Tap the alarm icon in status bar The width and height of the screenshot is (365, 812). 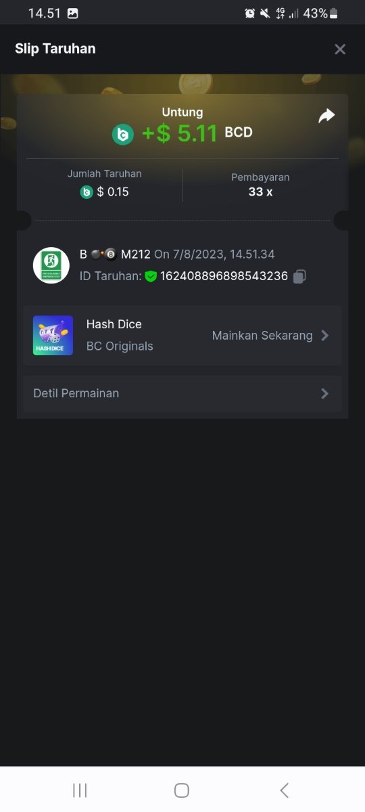[x=250, y=14]
